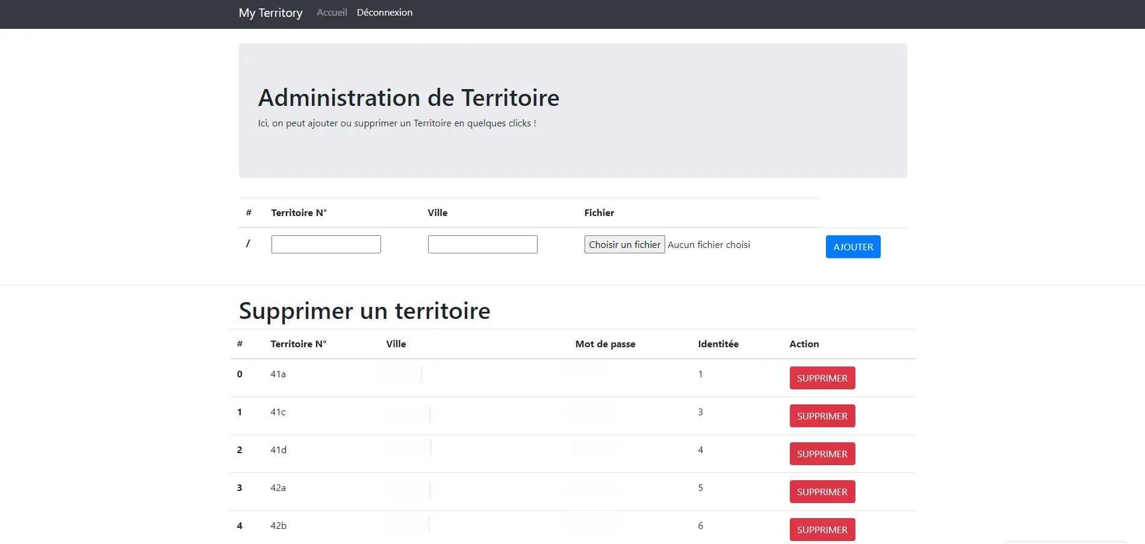This screenshot has height=544, width=1145.
Task: Click SUPPRIMER for territory 42b
Action: pos(822,530)
